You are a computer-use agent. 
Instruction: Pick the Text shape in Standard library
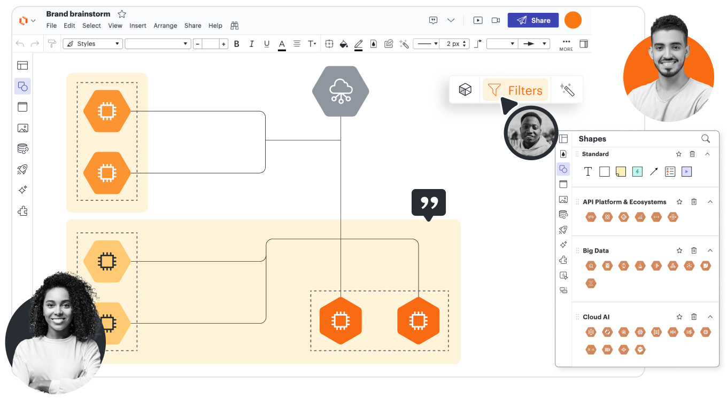point(588,171)
